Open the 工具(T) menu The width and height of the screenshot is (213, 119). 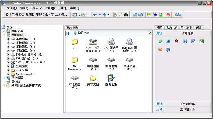(62, 8)
